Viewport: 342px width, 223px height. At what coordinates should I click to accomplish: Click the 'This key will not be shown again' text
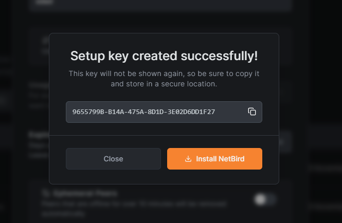[x=127, y=73]
